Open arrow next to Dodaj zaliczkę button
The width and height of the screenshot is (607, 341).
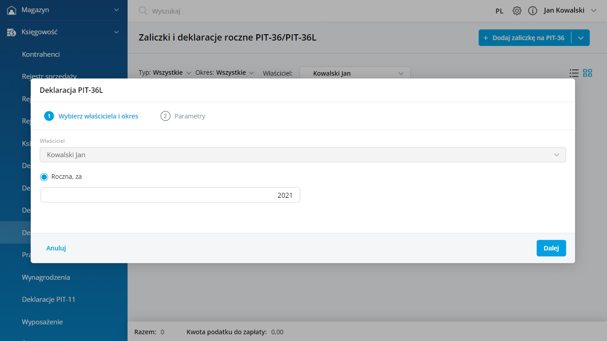(580, 38)
